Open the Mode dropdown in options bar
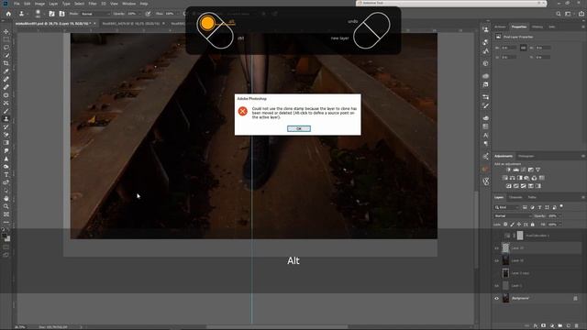The image size is (587, 330). (x=95, y=14)
